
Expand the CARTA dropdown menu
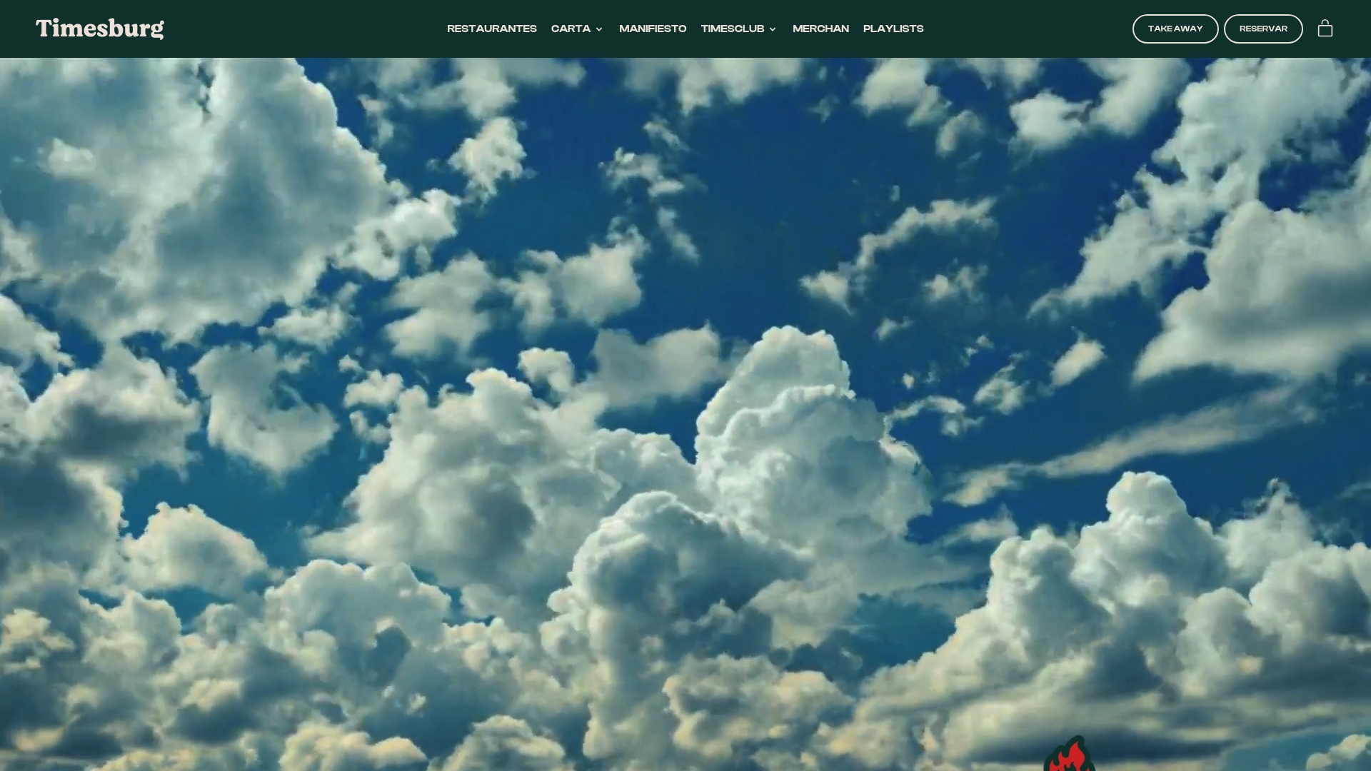click(x=598, y=29)
